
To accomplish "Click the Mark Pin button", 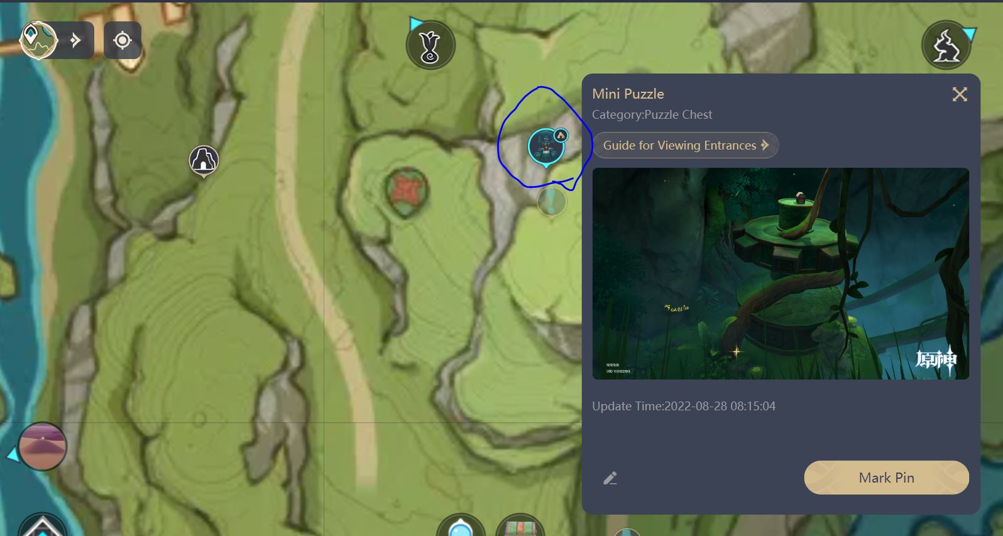I will tap(886, 478).
